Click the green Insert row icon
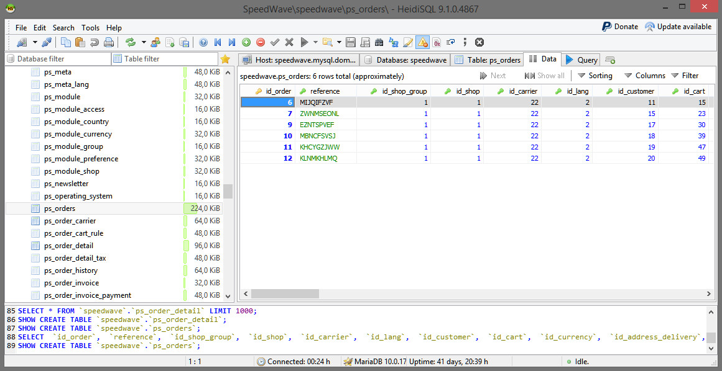The width and height of the screenshot is (722, 371). click(x=246, y=42)
